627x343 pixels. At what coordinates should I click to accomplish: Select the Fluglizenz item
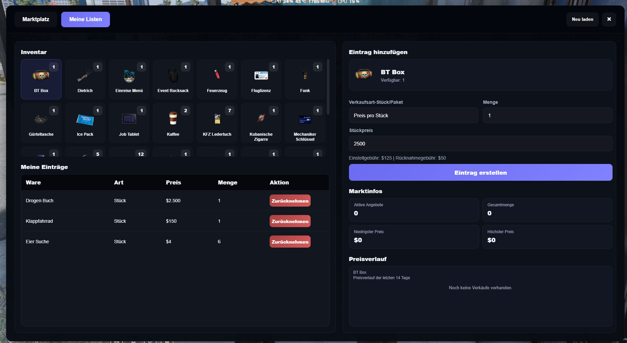[261, 79]
